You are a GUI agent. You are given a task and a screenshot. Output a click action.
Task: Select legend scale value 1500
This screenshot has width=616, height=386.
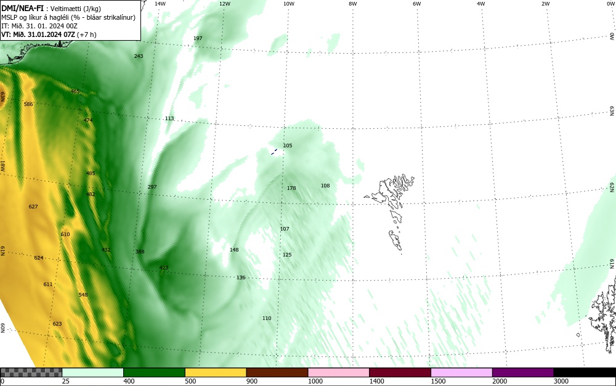click(438, 381)
